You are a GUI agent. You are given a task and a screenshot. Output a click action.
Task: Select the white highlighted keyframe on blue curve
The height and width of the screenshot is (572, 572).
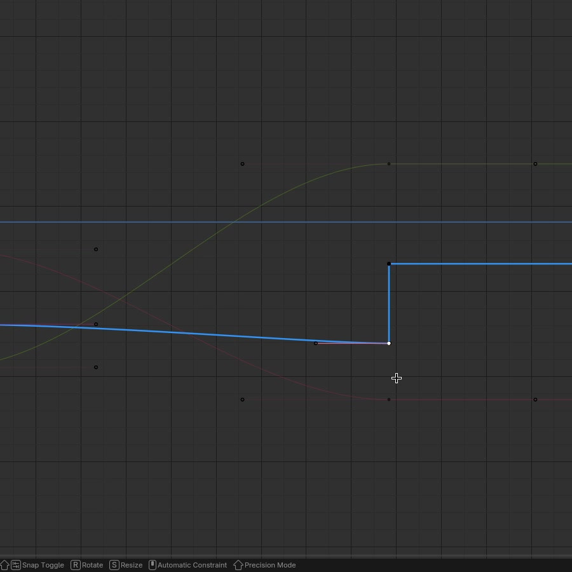389,343
